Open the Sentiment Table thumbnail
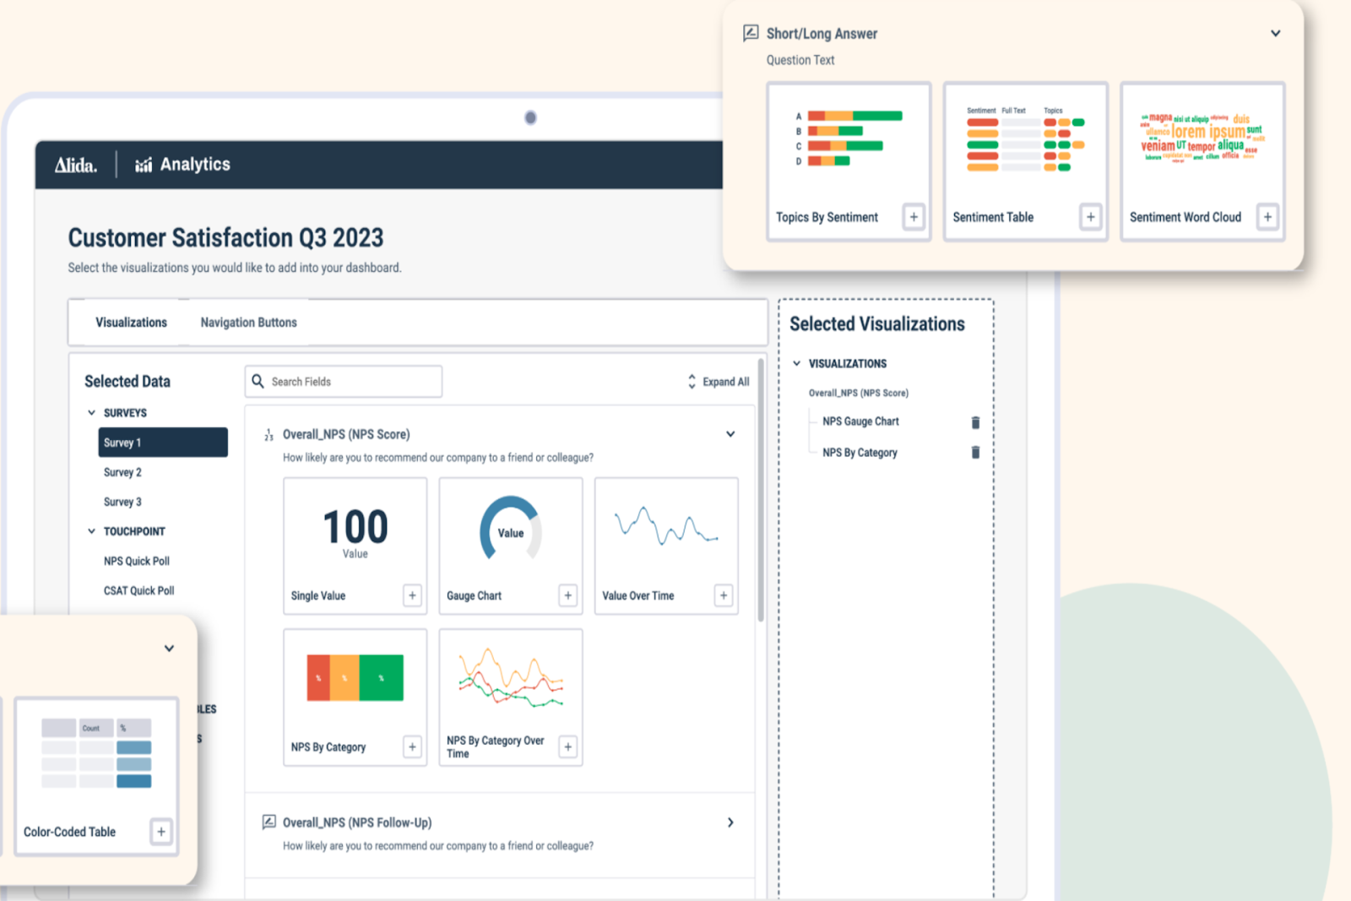 click(1025, 139)
